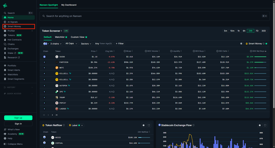Favorite the Token Netflow widget with star
275x148 pixels.
[143, 125]
